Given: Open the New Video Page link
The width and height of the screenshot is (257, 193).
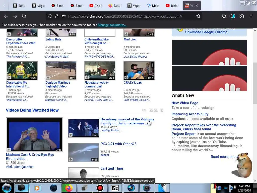Looking at the screenshot, I should (x=185, y=103).
